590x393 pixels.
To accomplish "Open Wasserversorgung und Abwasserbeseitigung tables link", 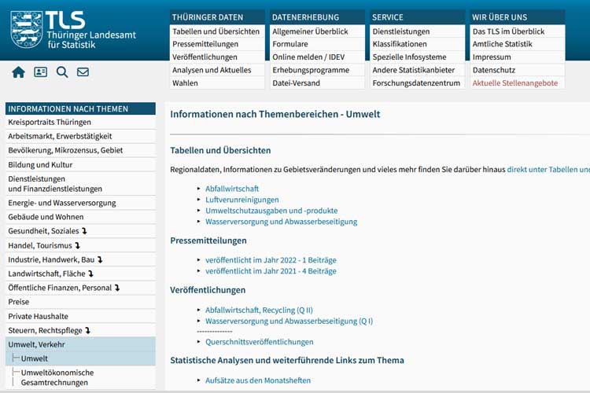I will pos(281,222).
